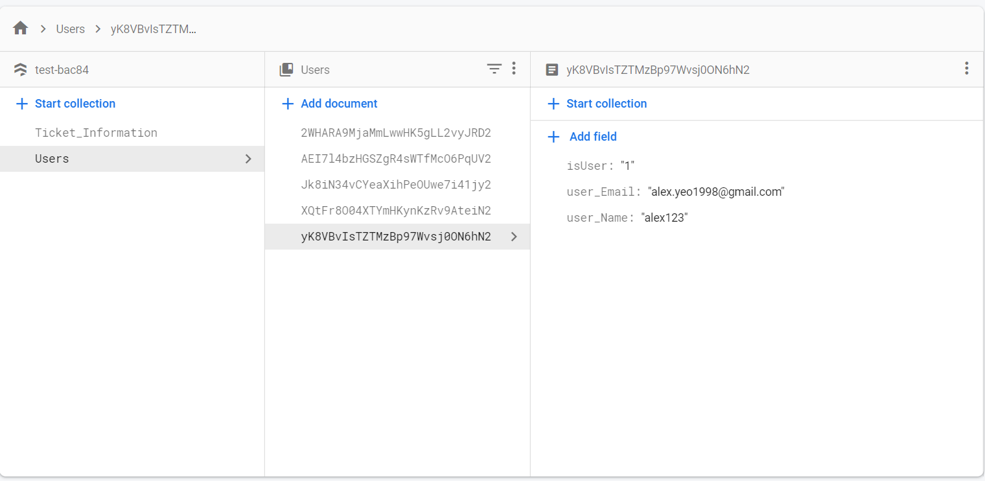This screenshot has height=481, width=985.
Task: Start collection inside the document panel
Action: coord(607,104)
